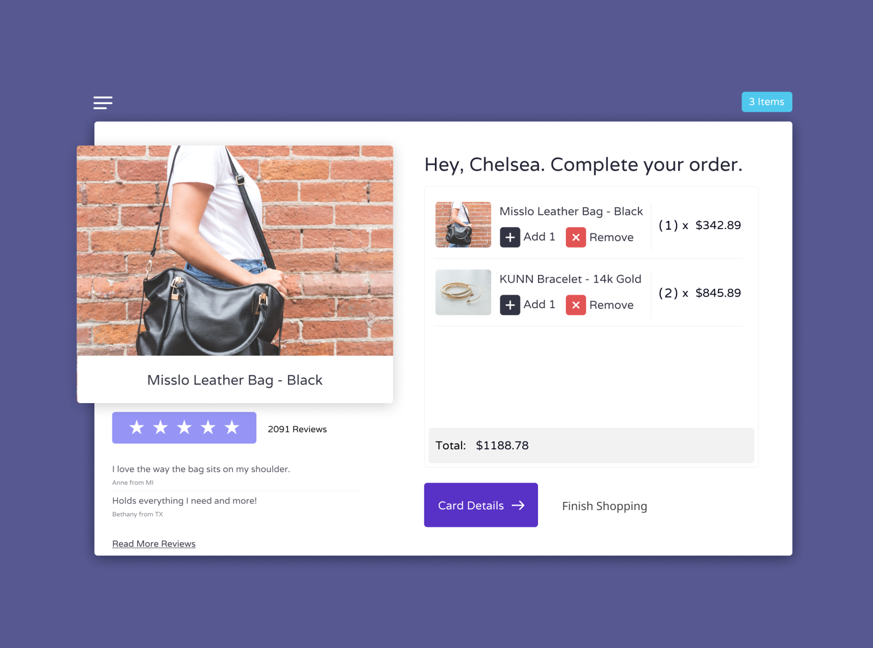
Task: Click the KUNN Bracelet - 14k Gold item name
Action: pos(570,279)
